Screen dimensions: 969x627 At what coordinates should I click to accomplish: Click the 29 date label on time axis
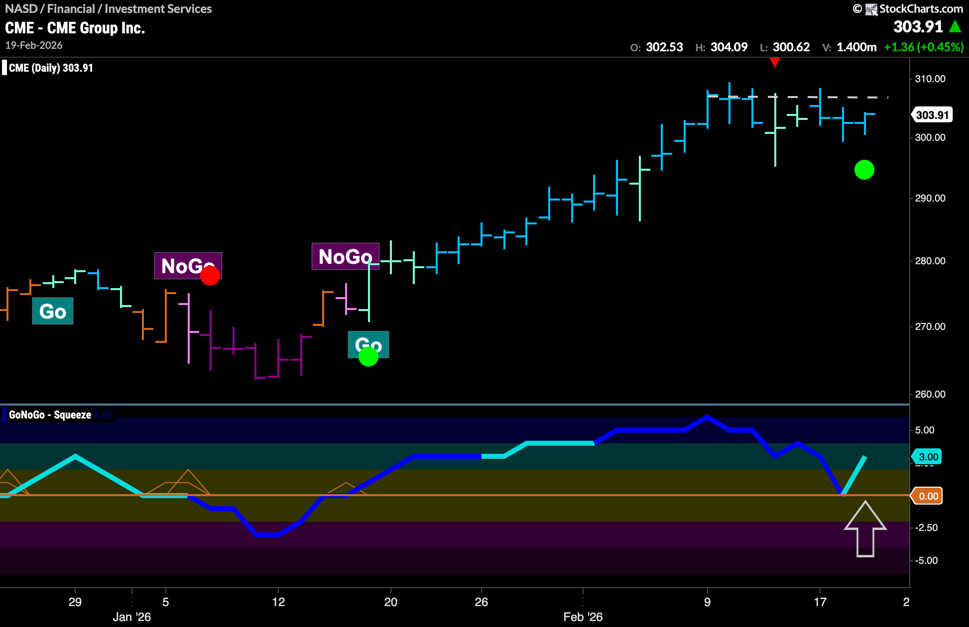pos(75,602)
